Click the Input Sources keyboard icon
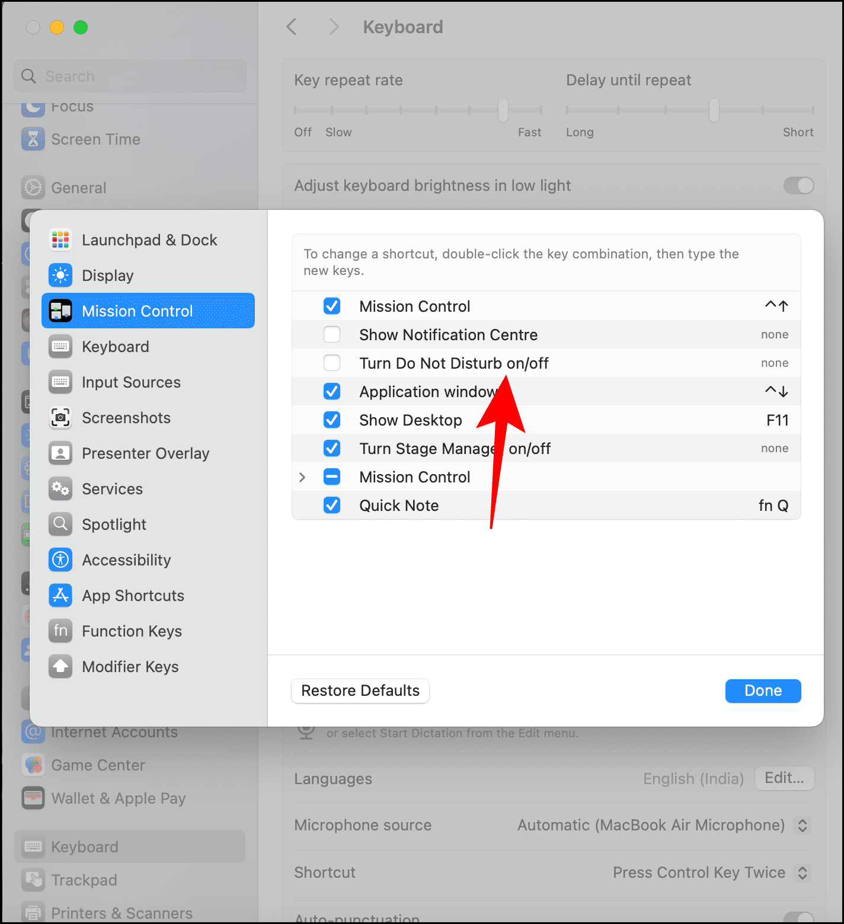The image size is (844, 924). [60, 382]
